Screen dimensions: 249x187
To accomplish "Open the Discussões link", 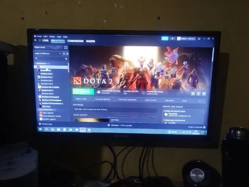I will coord(170,100).
